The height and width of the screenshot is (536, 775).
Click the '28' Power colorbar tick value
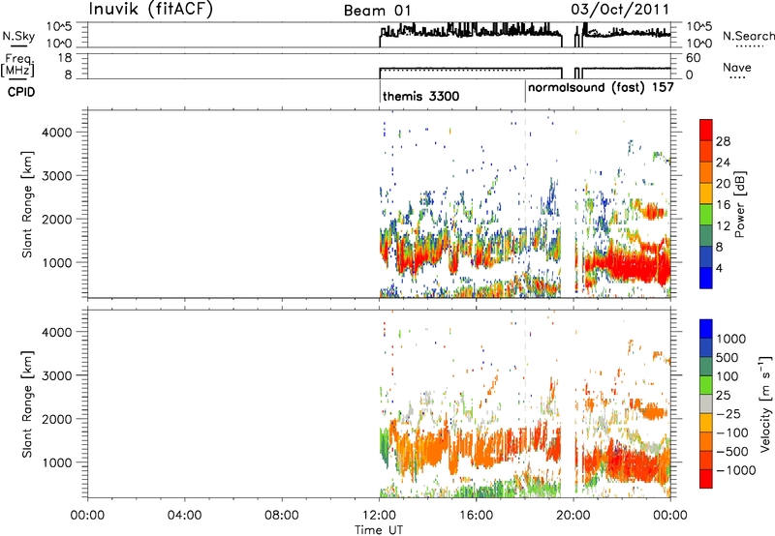pyautogui.click(x=723, y=141)
